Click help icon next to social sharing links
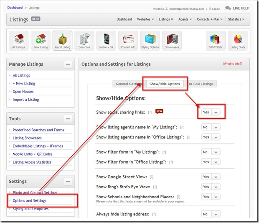This screenshot has height=223, width=259. (150, 113)
